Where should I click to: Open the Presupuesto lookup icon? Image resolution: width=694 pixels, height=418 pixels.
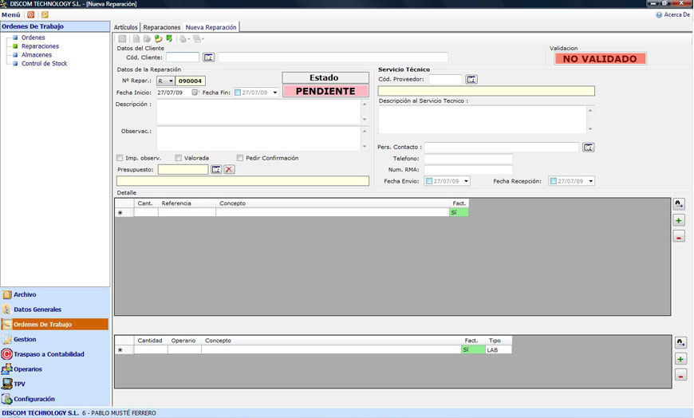tap(216, 169)
